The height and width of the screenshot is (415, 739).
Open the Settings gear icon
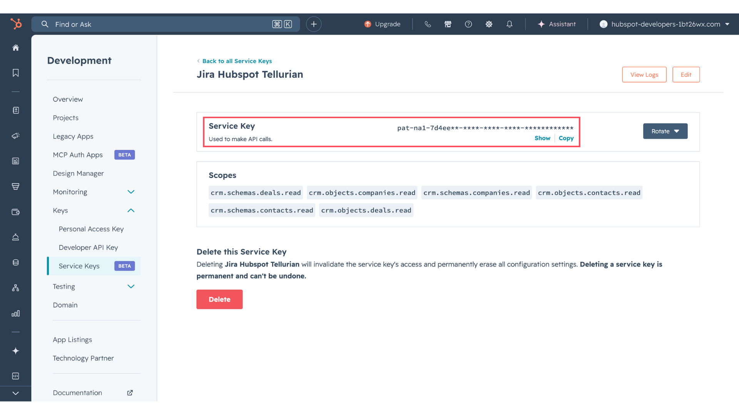click(x=489, y=24)
